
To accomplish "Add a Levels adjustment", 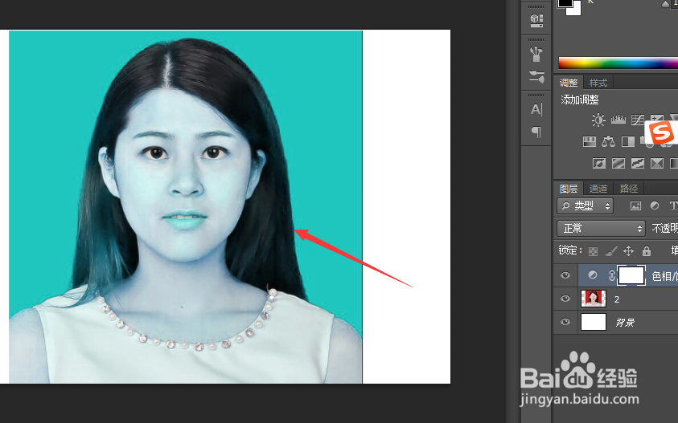I will click(x=618, y=120).
